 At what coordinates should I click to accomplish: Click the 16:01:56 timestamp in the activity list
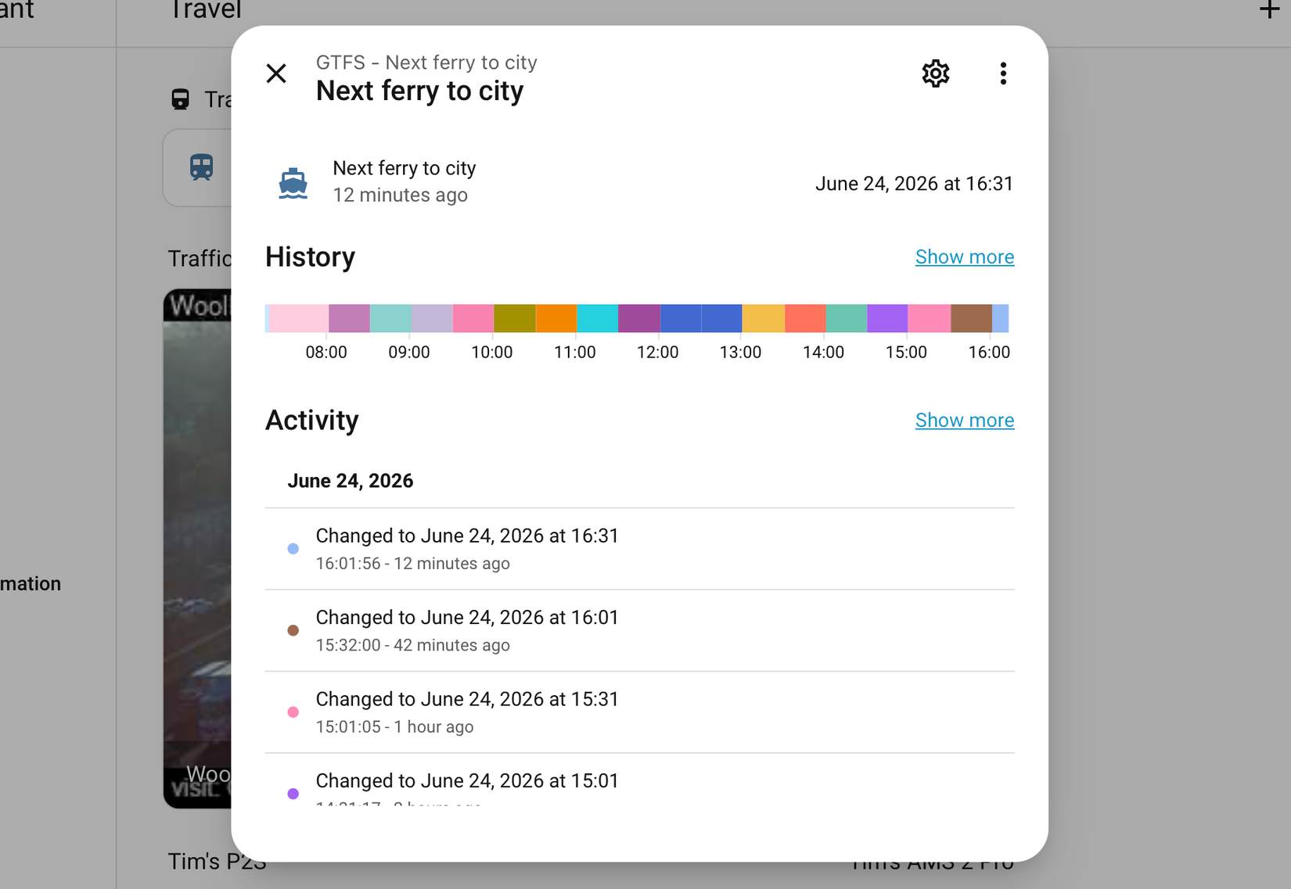347,564
